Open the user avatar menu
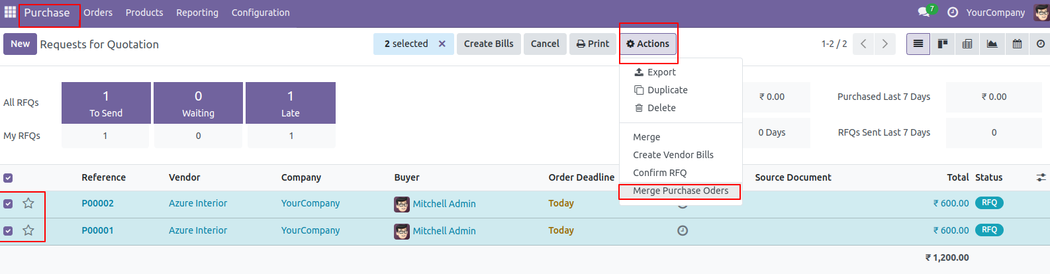 (1041, 12)
